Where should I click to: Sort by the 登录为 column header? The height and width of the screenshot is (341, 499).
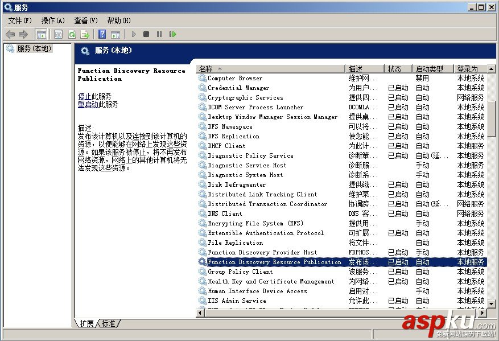click(471, 69)
